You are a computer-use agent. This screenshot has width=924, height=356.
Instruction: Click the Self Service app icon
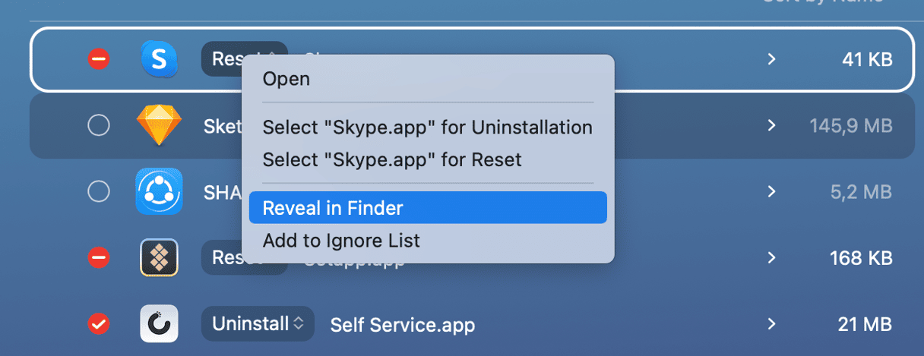tap(160, 324)
